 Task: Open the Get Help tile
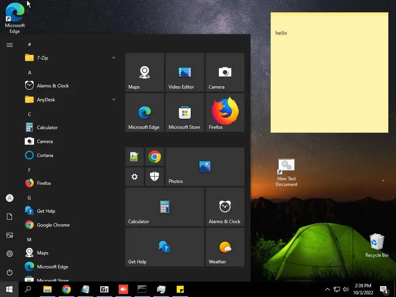(x=165, y=247)
